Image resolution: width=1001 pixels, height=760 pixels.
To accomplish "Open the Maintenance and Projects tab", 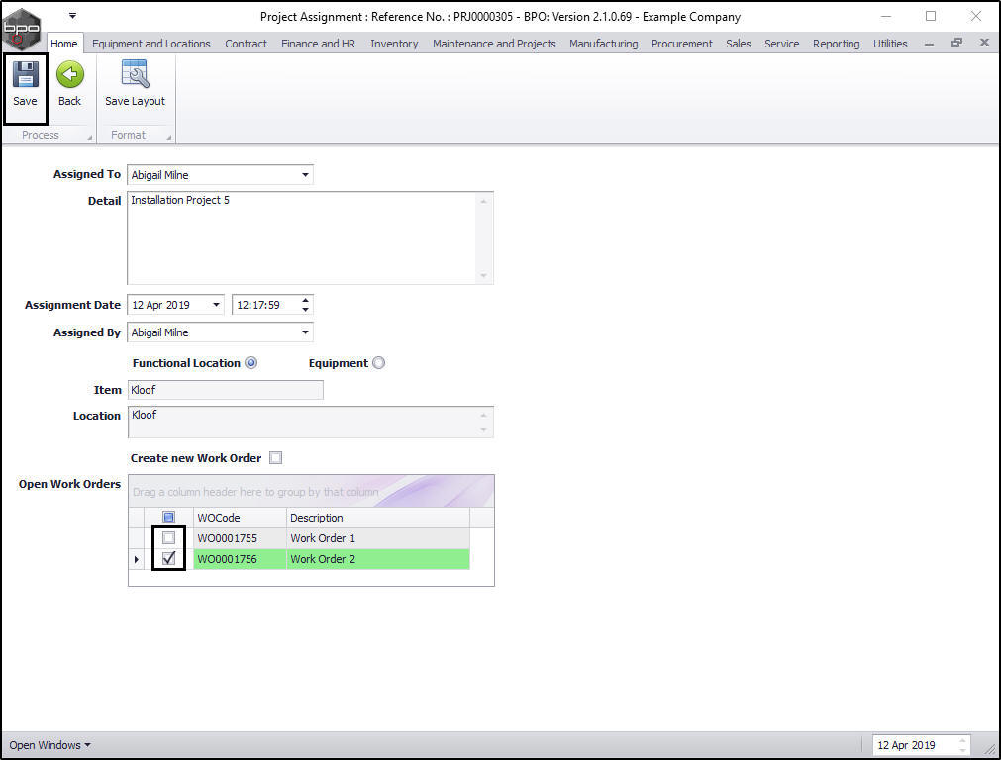I will click(494, 44).
